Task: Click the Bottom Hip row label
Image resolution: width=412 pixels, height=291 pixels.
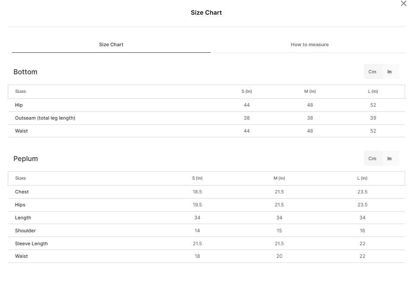Action: [x=19, y=105]
